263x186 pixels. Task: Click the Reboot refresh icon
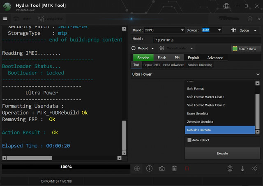pos(134,48)
